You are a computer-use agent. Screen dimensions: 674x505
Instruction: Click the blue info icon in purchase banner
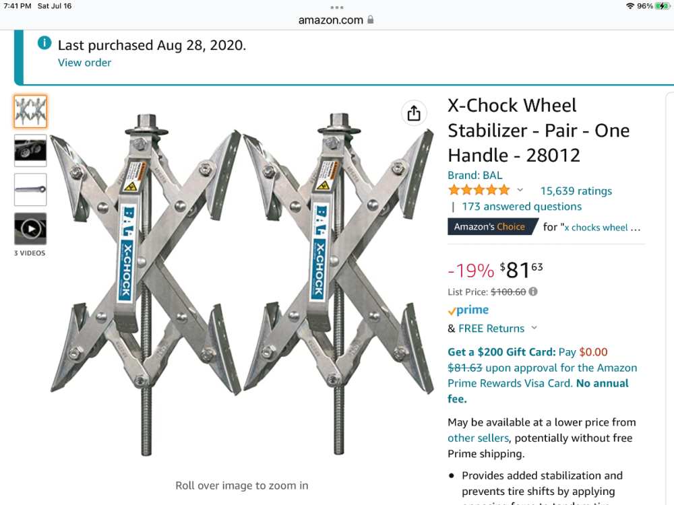coord(44,44)
